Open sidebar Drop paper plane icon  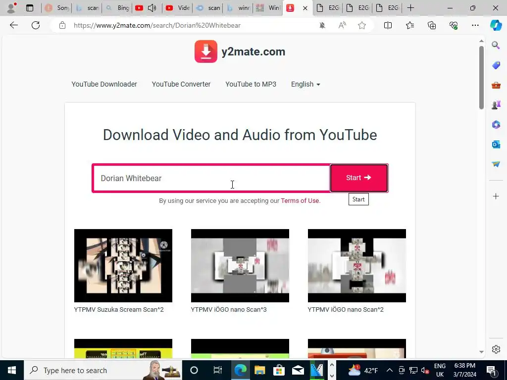coord(496,164)
